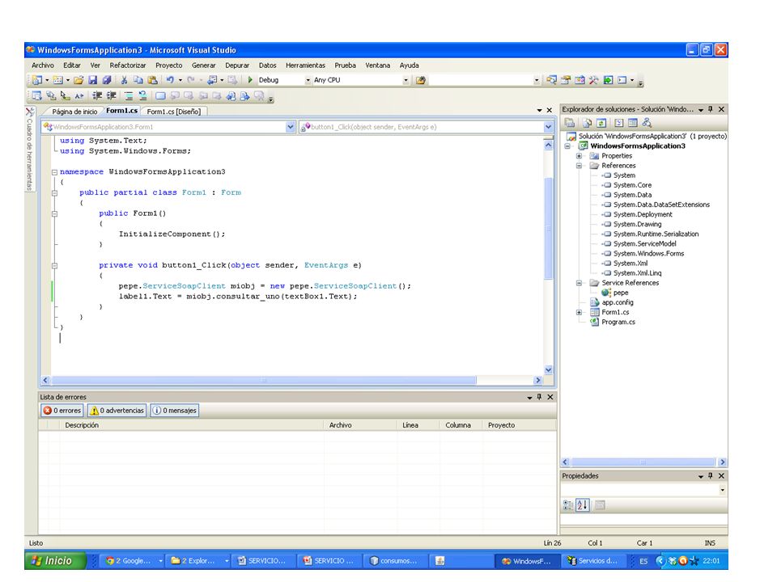Open the Archivo menu
The height and width of the screenshot is (582, 777).
tap(43, 65)
